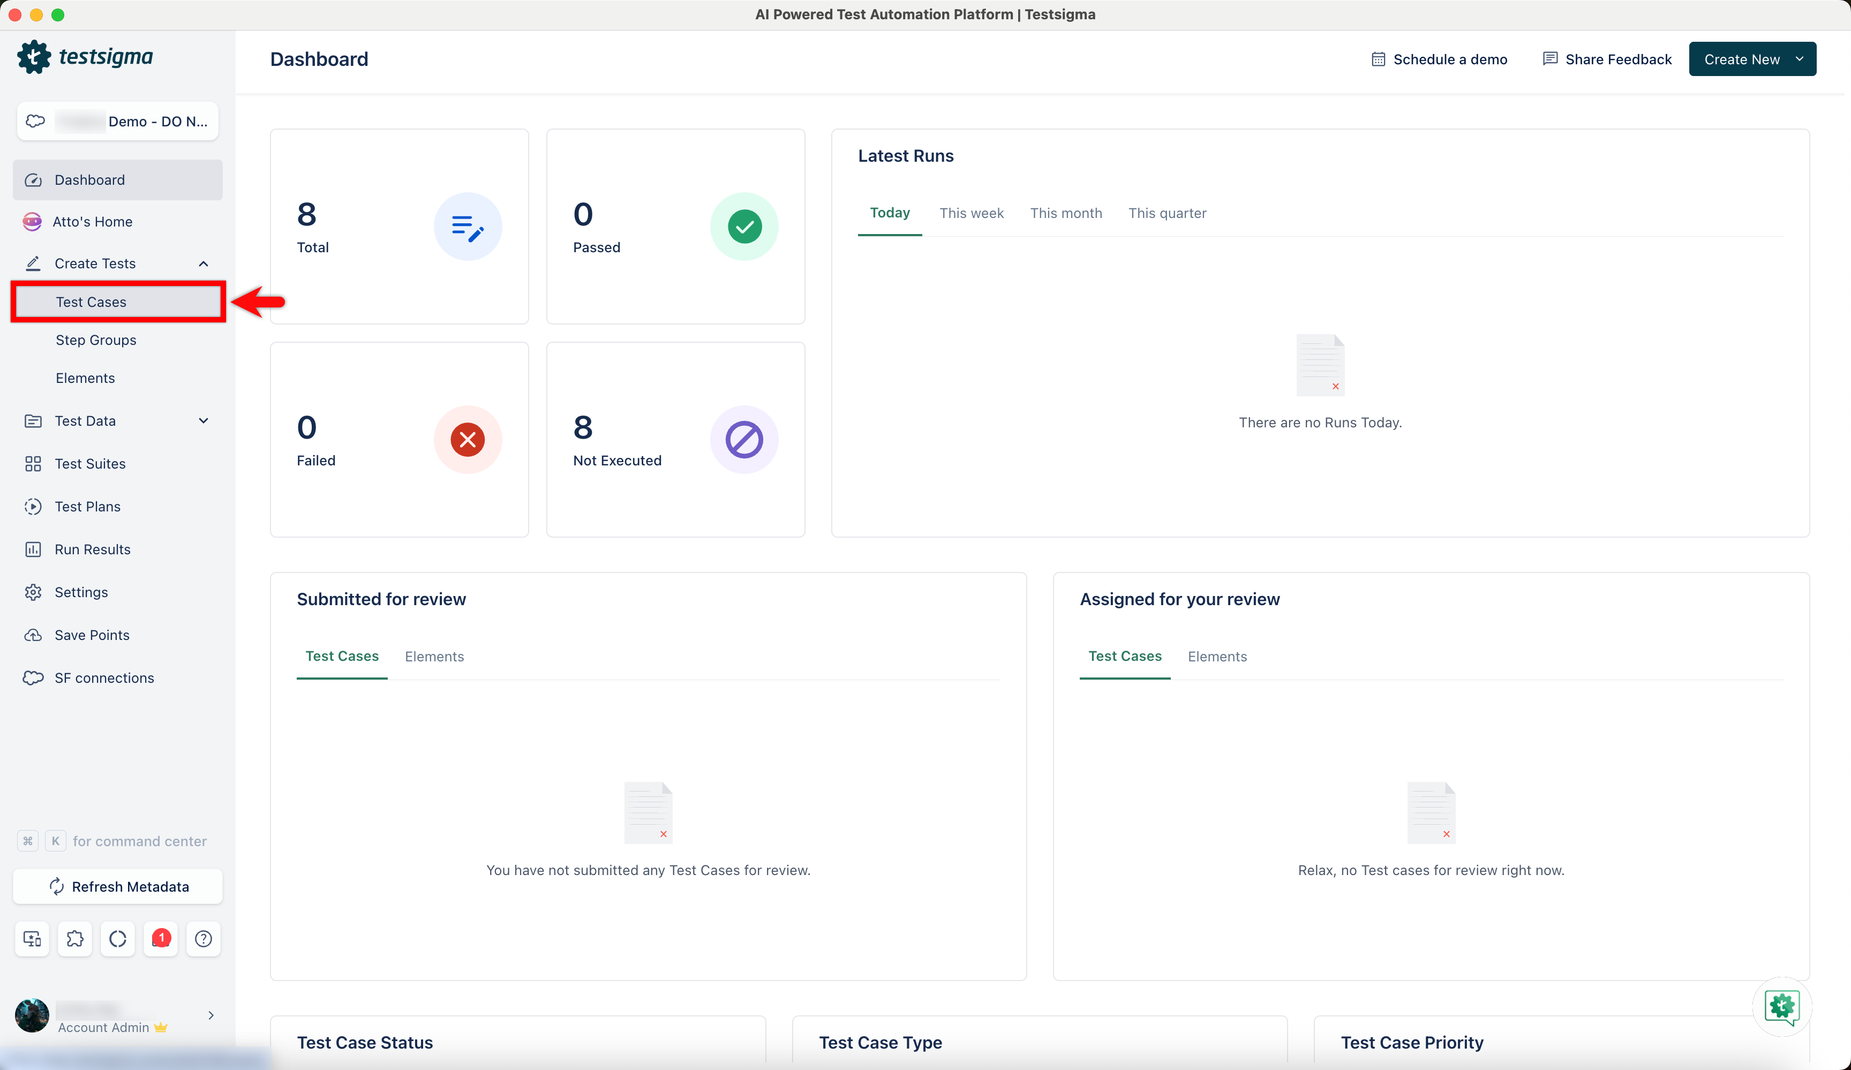
Task: Open the Demo project selector
Action: (117, 121)
